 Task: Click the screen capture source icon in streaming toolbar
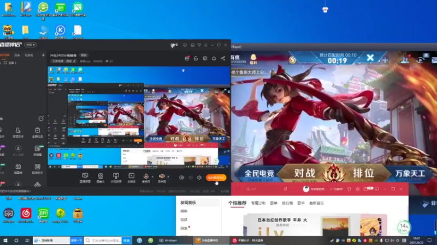tap(85, 177)
